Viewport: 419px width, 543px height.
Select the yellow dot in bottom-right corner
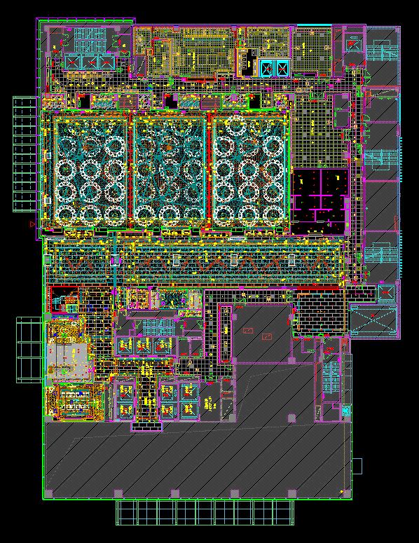(x=341, y=491)
